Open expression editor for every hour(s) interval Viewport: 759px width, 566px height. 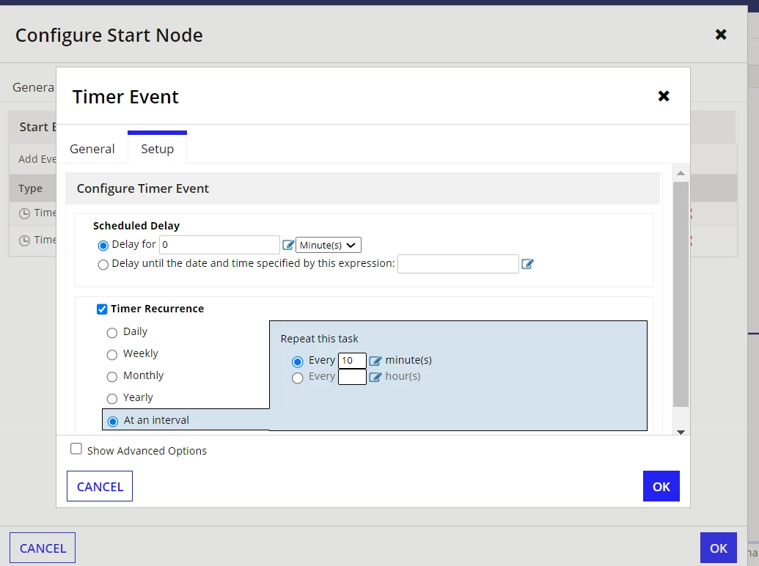coord(375,377)
